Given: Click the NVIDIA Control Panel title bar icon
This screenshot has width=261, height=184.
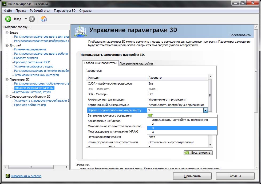Looking at the screenshot, I should [x=4, y=4].
